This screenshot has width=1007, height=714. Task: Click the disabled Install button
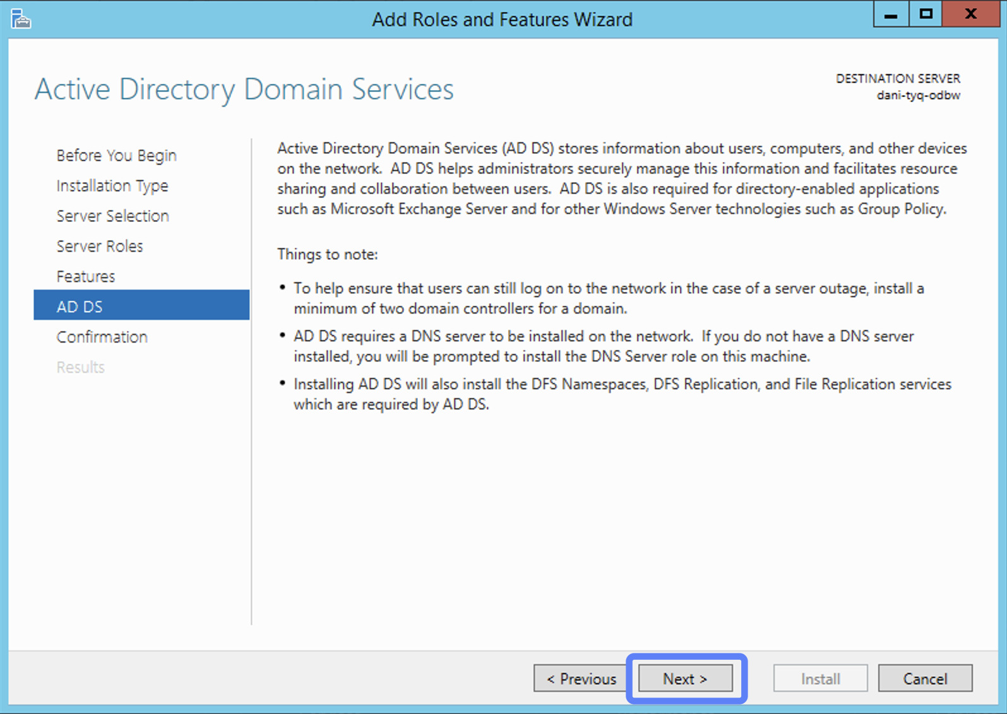pos(820,679)
